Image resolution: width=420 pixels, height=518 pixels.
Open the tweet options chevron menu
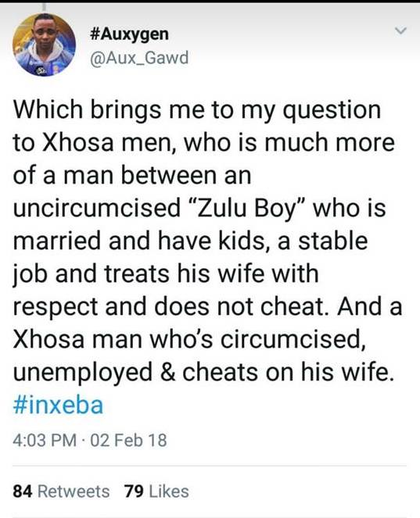(400, 31)
